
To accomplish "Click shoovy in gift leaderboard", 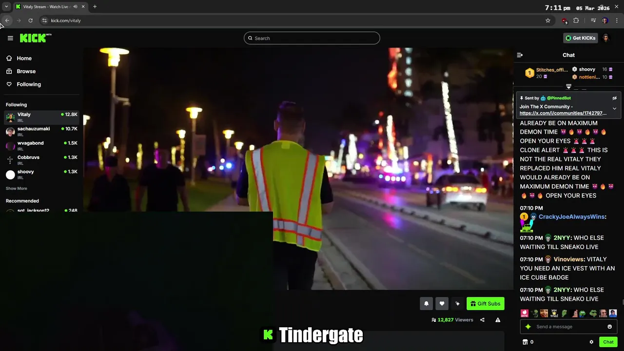I will click(587, 69).
